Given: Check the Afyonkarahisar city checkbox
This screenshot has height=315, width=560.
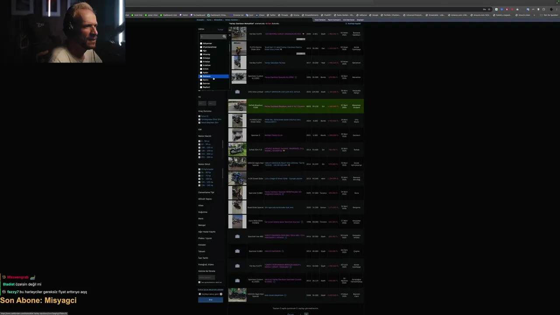Looking at the screenshot, I should click(x=201, y=47).
